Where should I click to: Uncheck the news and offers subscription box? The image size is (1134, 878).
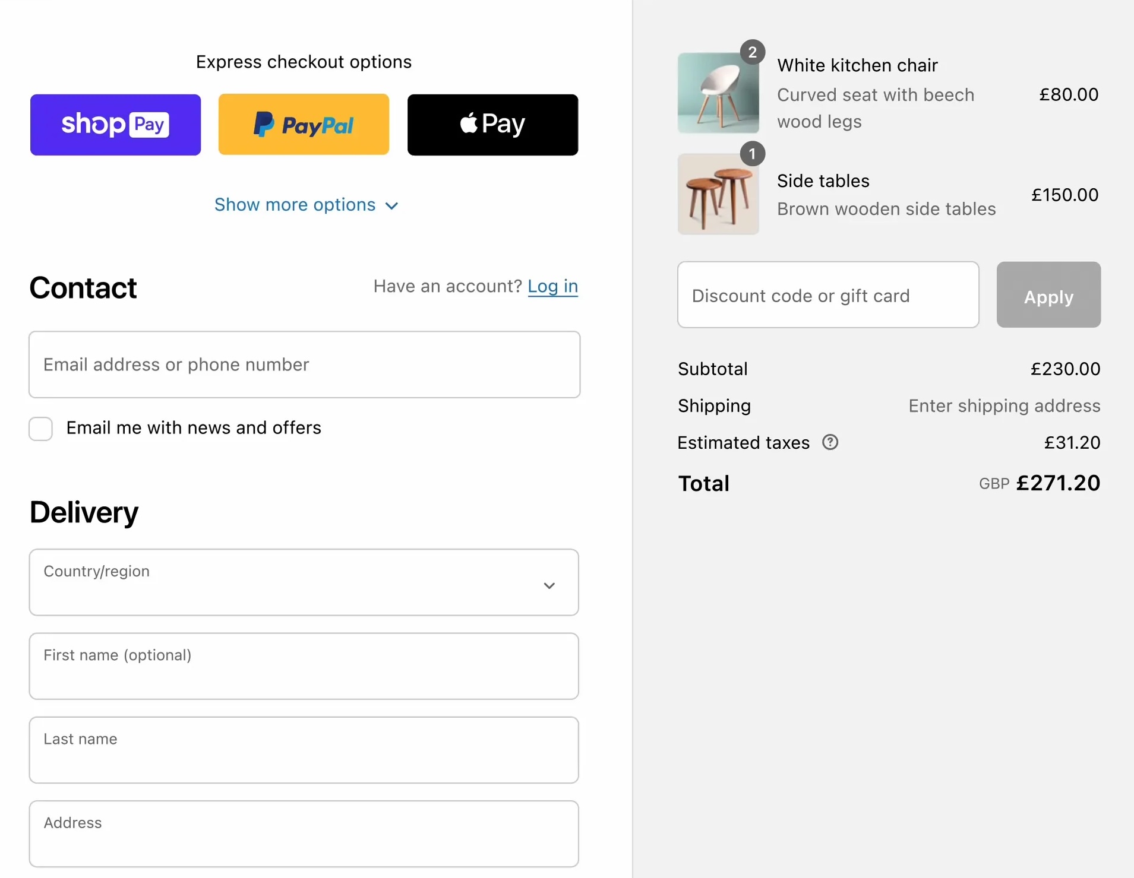point(40,428)
